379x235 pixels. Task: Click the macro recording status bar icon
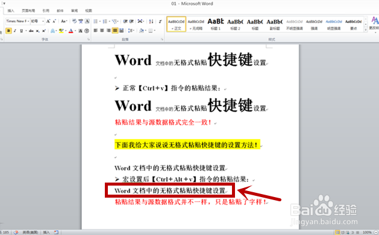coord(56,233)
